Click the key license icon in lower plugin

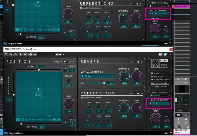click(166, 133)
